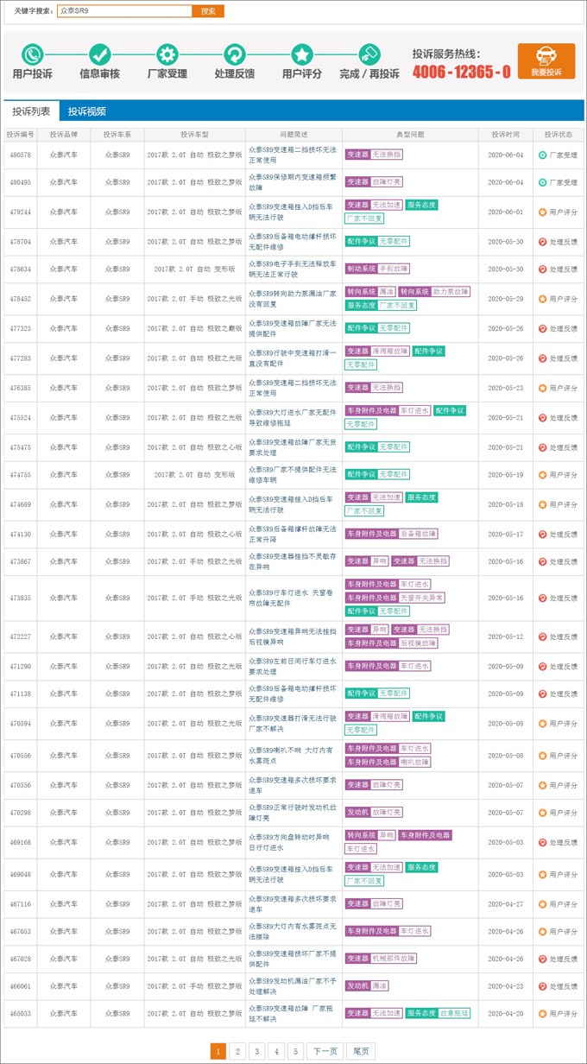Click the 用户投诉 phone step icon
Image resolution: width=587 pixels, height=1064 pixels.
pos(33,54)
